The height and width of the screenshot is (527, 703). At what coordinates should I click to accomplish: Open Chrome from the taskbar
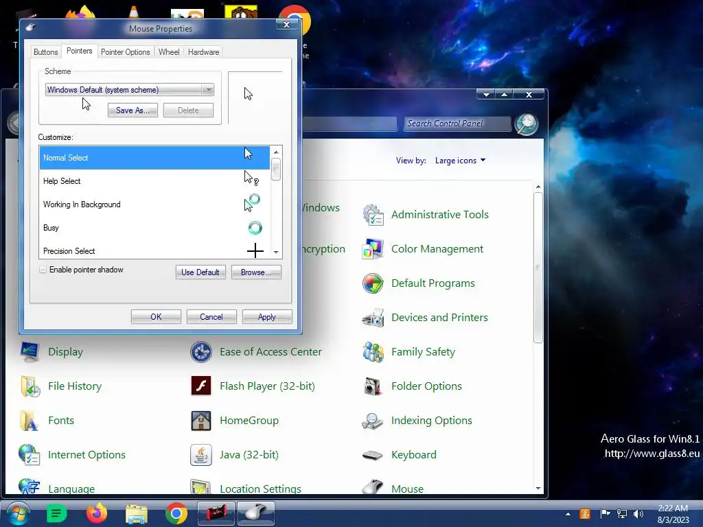point(176,513)
